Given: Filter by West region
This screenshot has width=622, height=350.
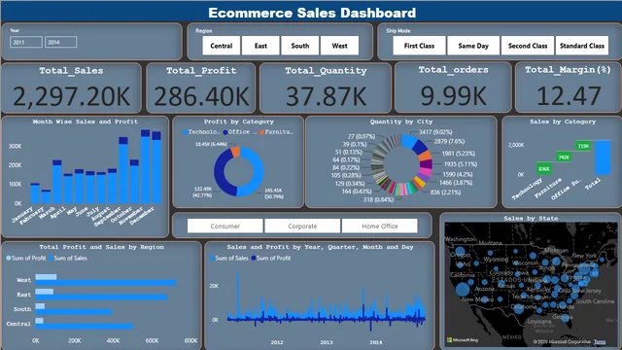Looking at the screenshot, I should pos(339,46).
